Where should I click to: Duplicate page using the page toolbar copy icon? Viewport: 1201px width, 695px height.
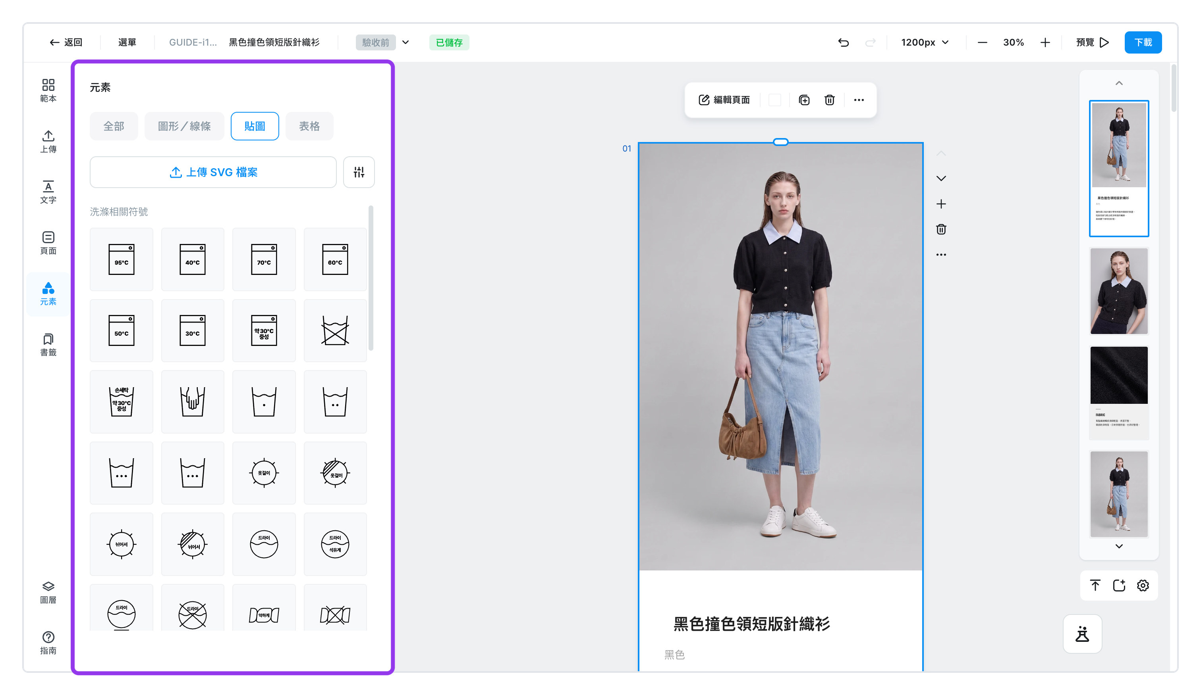[804, 100]
